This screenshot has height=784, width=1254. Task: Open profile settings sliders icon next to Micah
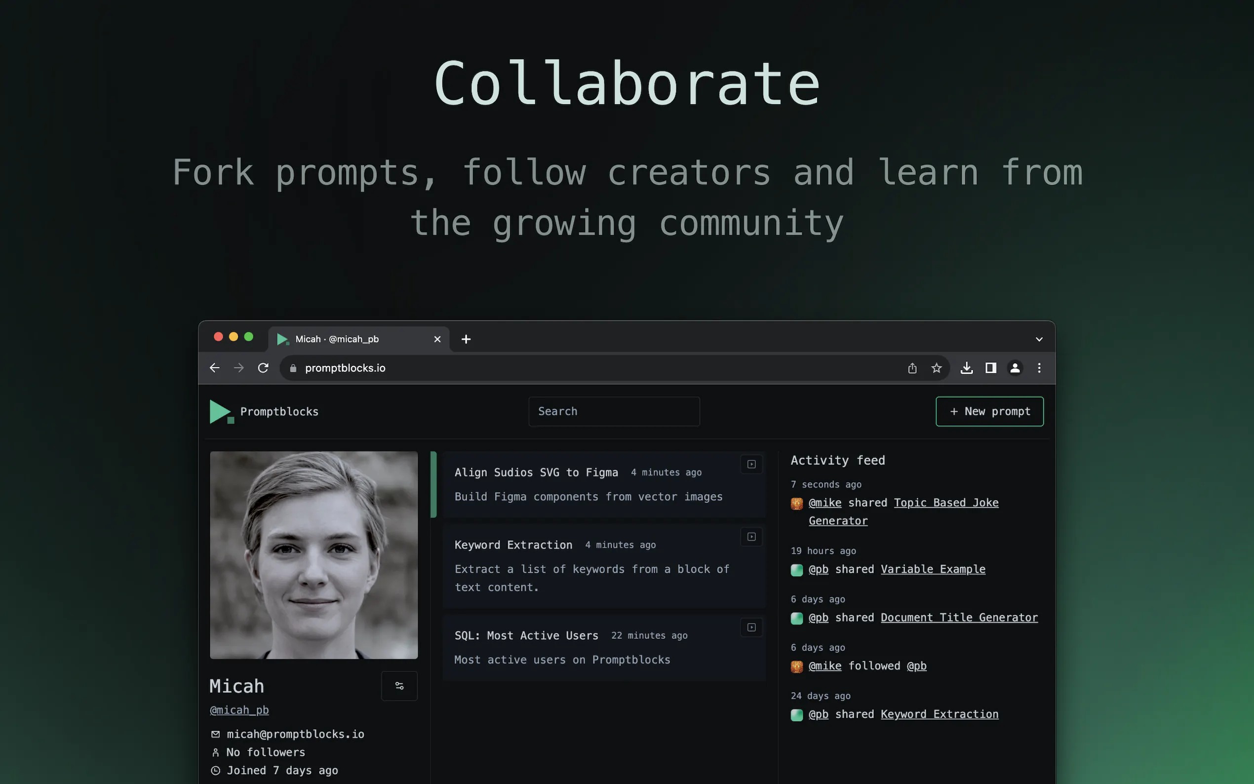399,685
